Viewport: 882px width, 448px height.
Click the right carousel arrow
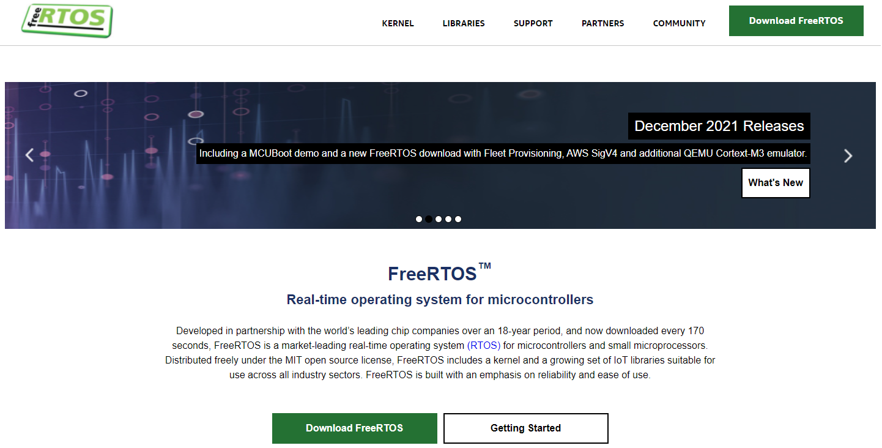pos(848,155)
